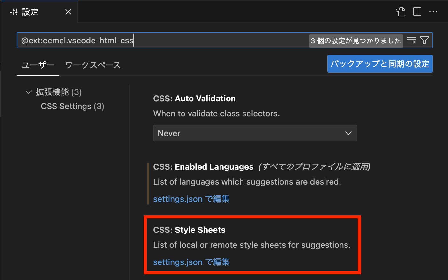Click the 3 個の設定が見つかりました result badge
The width and height of the screenshot is (448, 280).
tap(356, 41)
